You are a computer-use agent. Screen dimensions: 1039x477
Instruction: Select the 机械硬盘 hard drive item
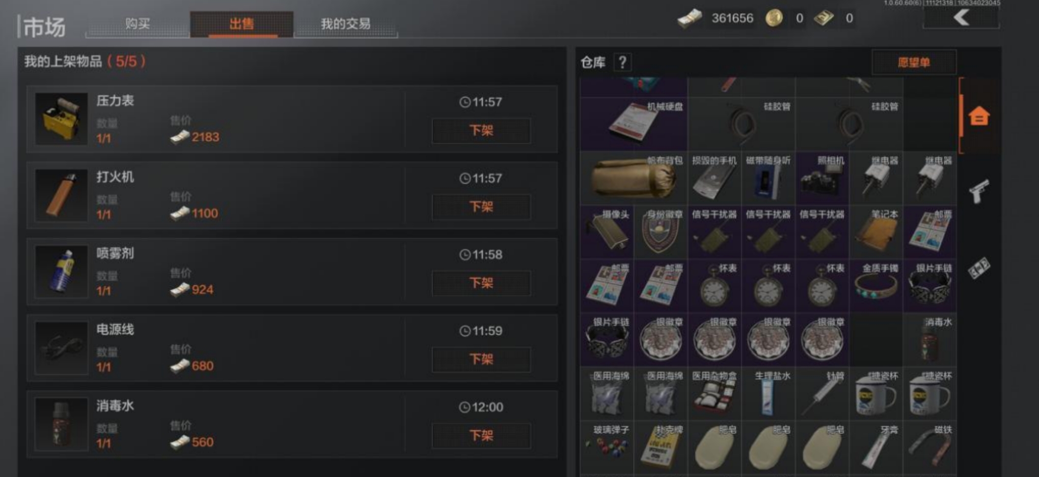pos(633,124)
